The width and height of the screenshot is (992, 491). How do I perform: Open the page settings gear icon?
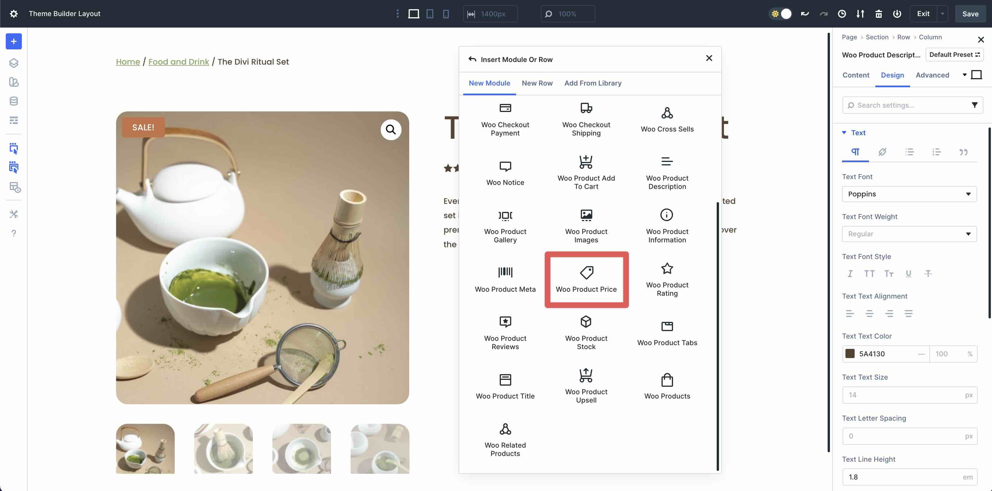[14, 13]
